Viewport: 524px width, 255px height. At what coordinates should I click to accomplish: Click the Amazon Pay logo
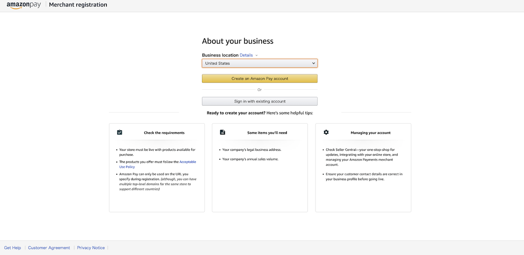coord(24,5)
